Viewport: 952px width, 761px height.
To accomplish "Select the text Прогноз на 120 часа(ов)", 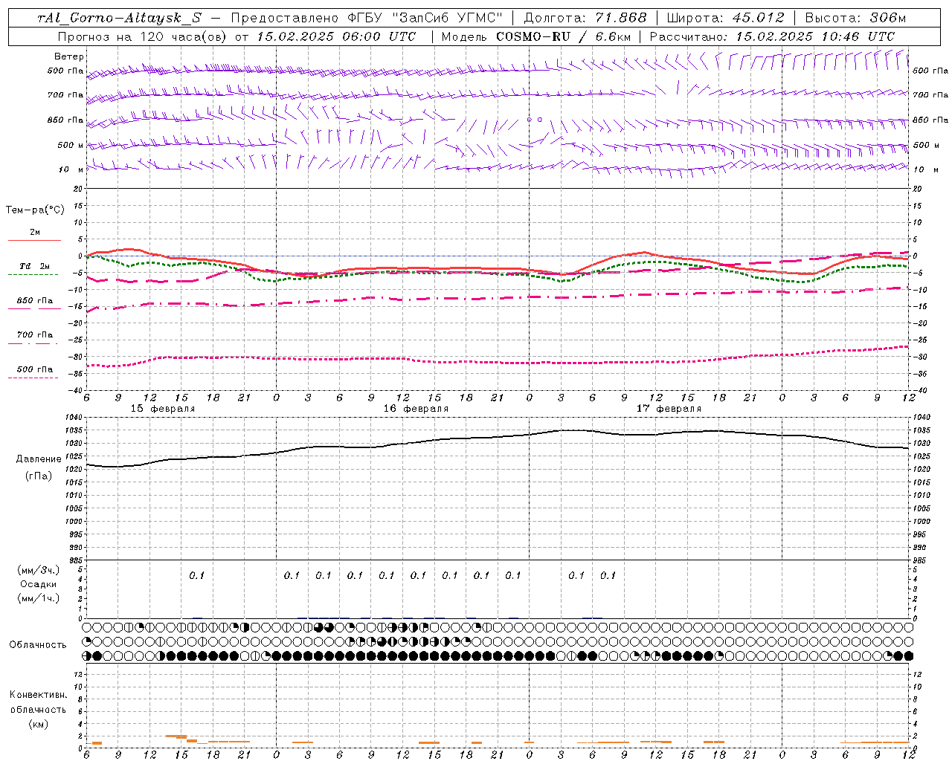I will [143, 36].
